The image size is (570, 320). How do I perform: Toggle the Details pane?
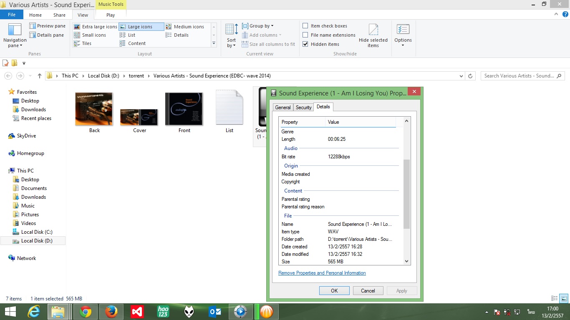point(47,35)
